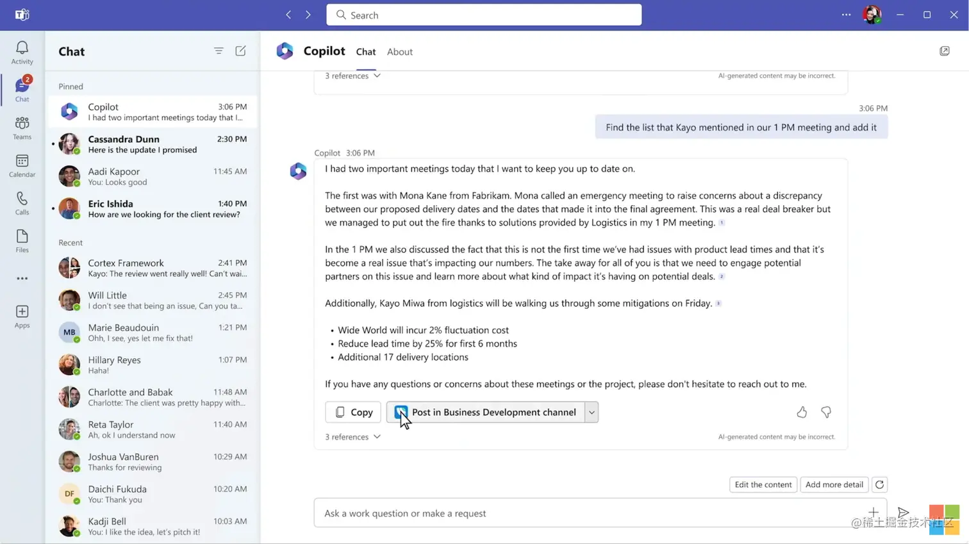Viewport: 969px width, 544px height.
Task: Select the Chat tab in Copilot header
Action: [366, 52]
